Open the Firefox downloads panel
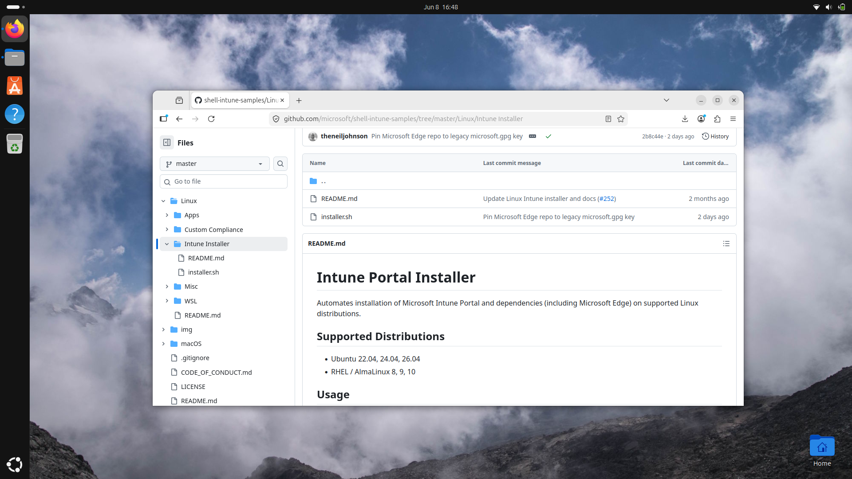The height and width of the screenshot is (479, 852). point(685,119)
